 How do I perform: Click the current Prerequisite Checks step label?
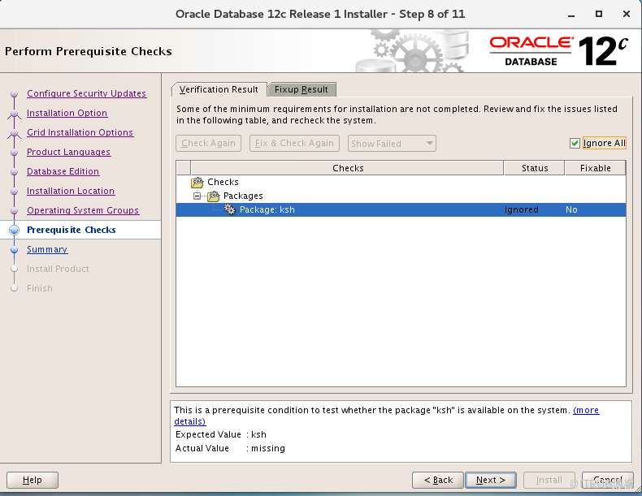(x=72, y=230)
